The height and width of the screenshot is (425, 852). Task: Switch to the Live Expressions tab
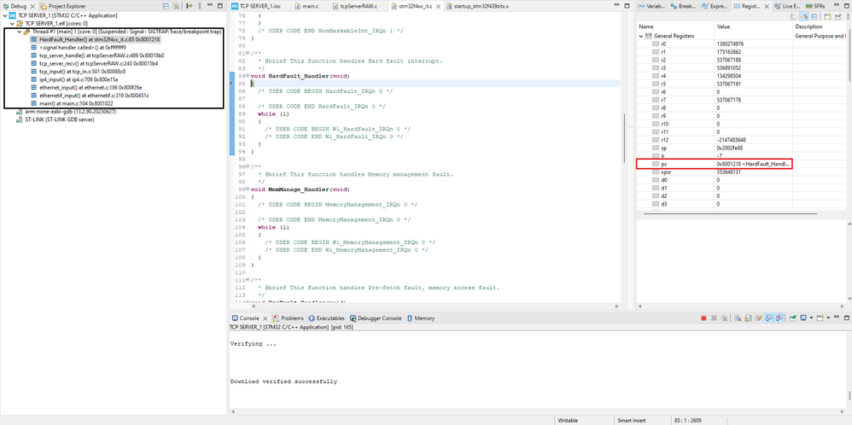pyautogui.click(x=787, y=6)
